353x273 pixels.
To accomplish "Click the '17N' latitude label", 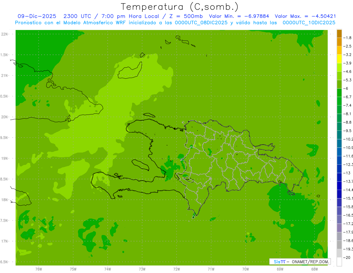I will 4,241.
